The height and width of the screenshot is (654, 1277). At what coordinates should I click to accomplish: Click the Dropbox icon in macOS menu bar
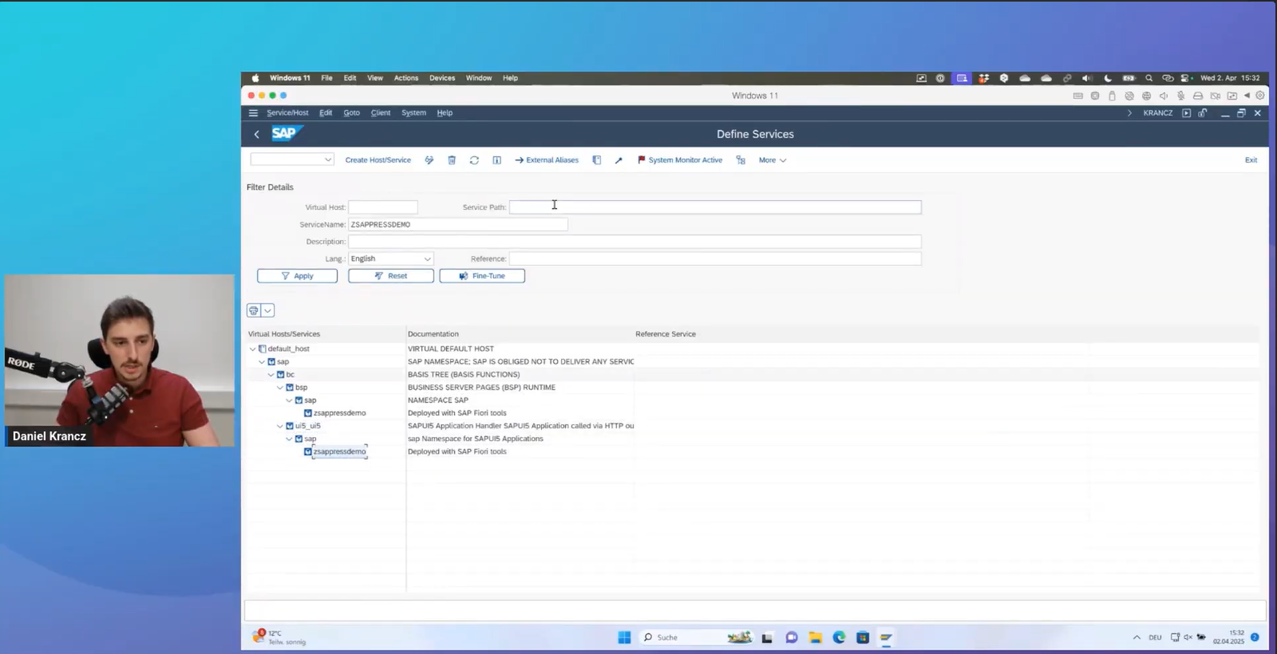[983, 78]
